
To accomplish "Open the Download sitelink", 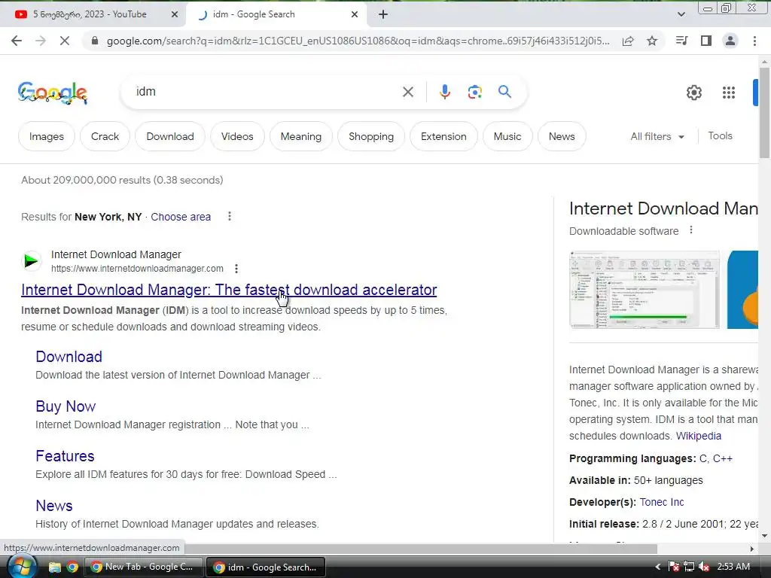I will [69, 357].
